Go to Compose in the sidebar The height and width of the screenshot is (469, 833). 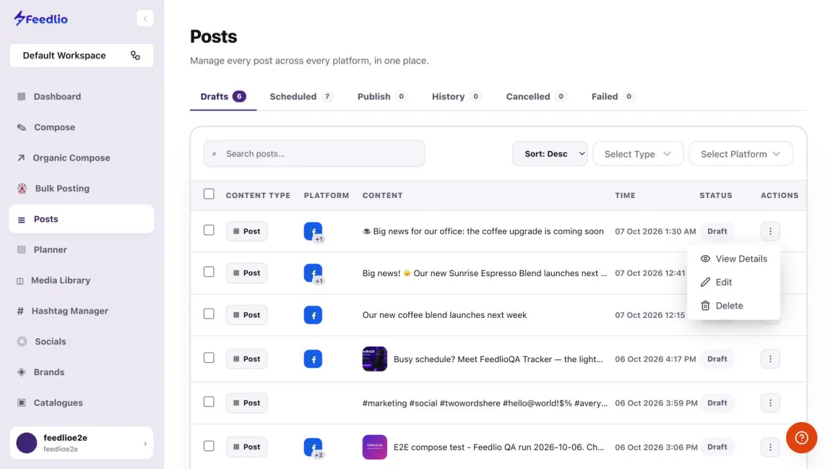[81, 127]
